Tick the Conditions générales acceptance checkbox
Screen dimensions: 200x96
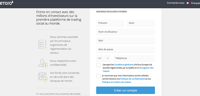tap(98, 65)
